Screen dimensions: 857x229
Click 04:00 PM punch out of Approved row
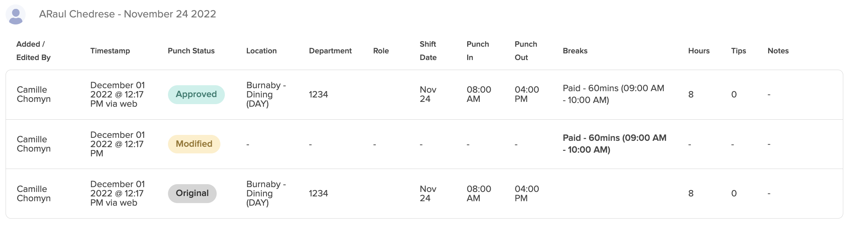tap(527, 94)
